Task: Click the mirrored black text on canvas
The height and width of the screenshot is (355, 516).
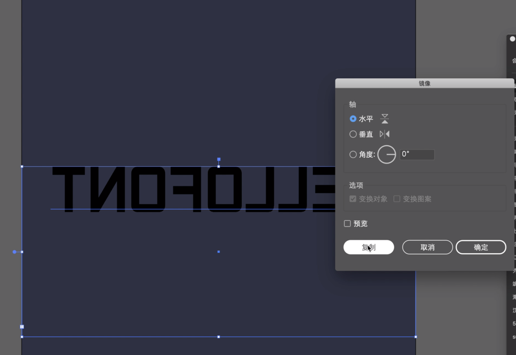Action: pyautogui.click(x=191, y=189)
